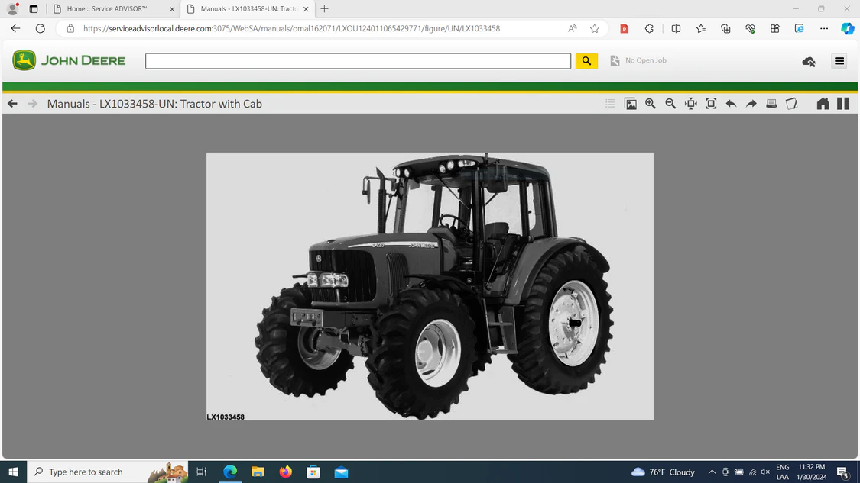Click the yellow search button
This screenshot has width=860, height=483.
point(586,61)
